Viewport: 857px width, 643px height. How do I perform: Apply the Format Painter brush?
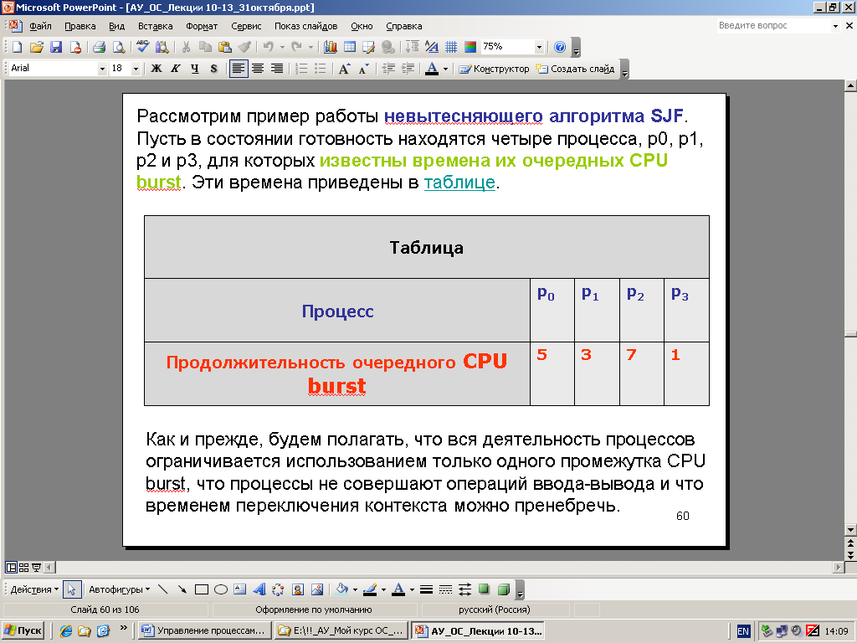tap(244, 47)
